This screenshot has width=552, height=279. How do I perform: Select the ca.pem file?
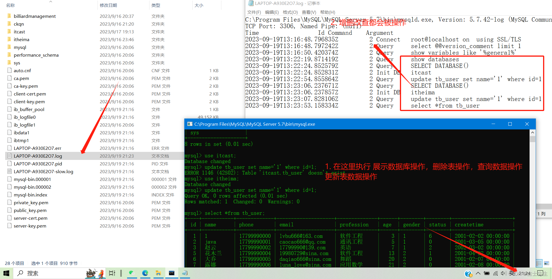tap(21, 78)
